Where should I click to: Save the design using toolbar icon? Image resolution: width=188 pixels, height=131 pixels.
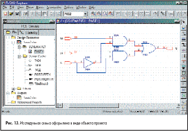pos(17,14)
